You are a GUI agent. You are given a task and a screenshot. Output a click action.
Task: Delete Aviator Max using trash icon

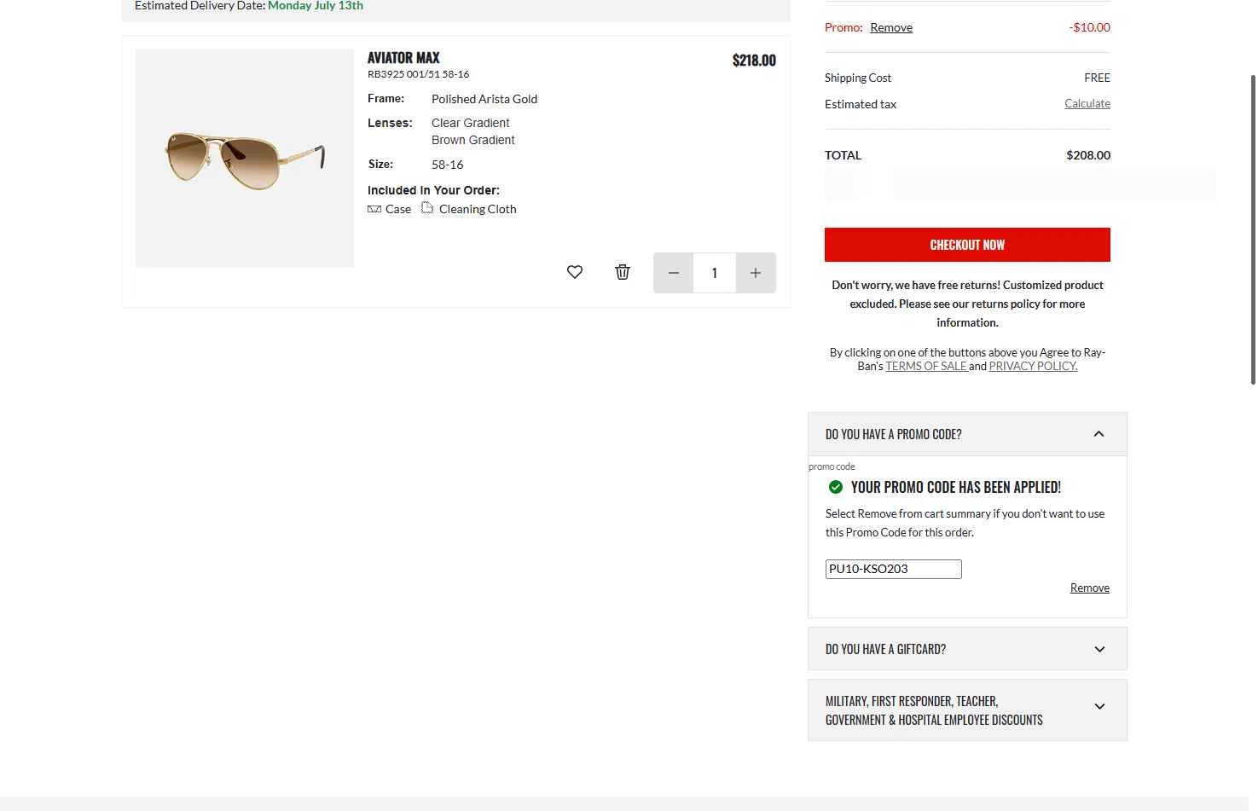point(623,272)
